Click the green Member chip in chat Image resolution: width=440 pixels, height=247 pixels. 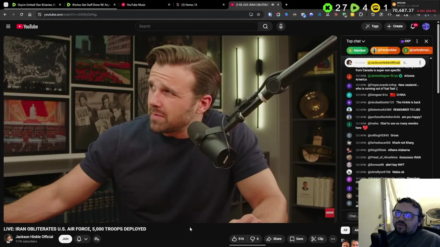tap(357, 50)
